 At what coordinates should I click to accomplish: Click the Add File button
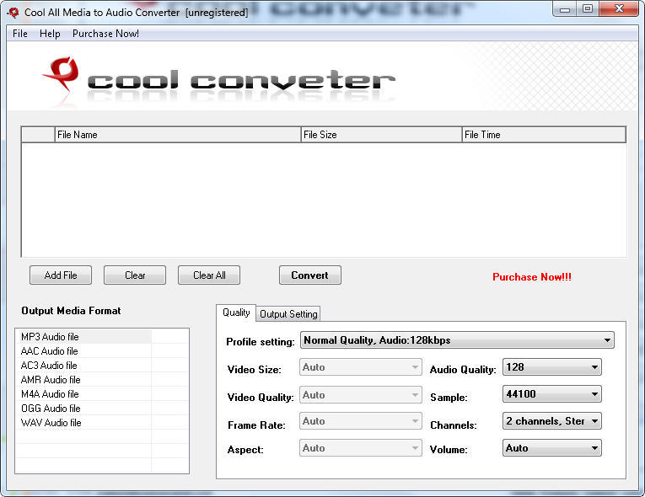[x=61, y=275]
